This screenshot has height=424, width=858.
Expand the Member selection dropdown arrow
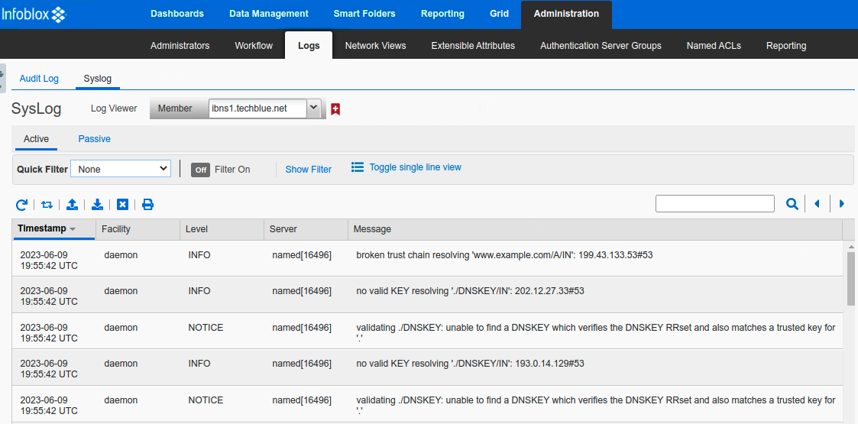pos(313,108)
